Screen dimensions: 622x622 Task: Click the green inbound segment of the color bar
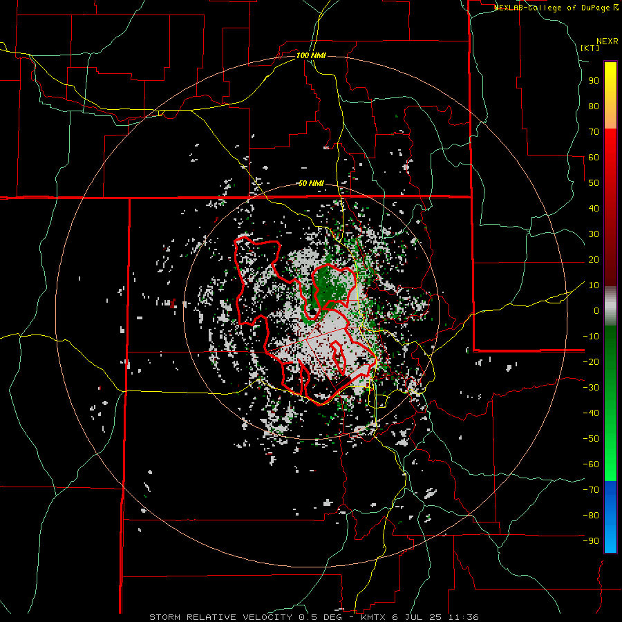[x=610, y=403]
